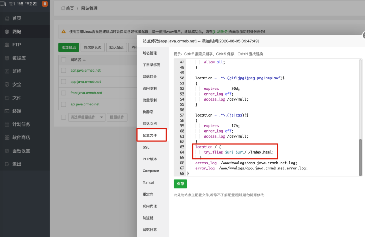Click the 批量操作 button
The width and height of the screenshot is (365, 237).
pyautogui.click(x=117, y=117)
